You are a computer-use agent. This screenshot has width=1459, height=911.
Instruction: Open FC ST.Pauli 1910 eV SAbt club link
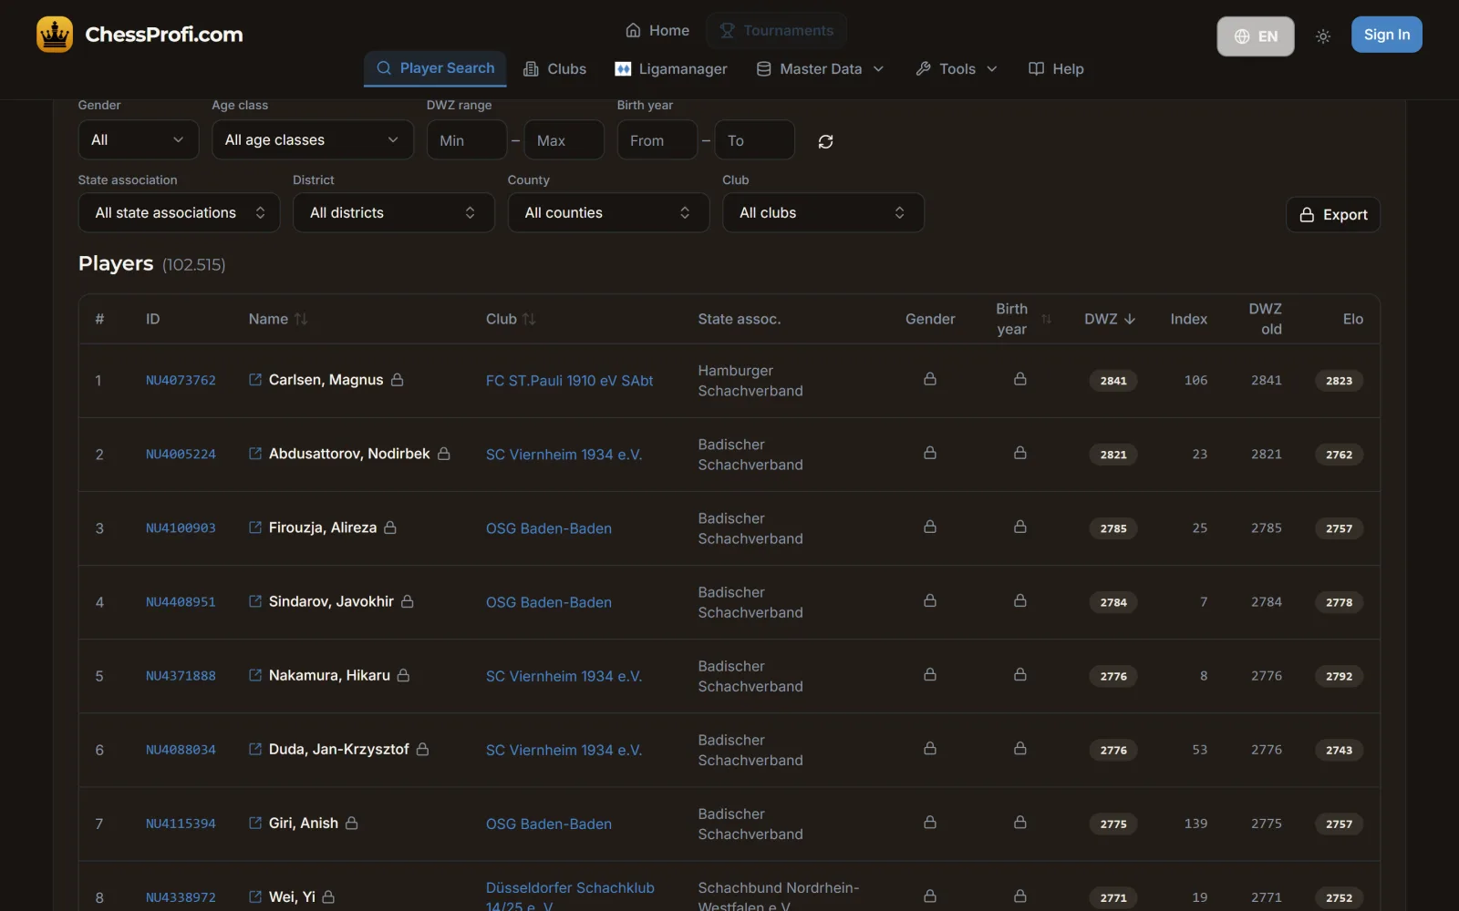tap(569, 381)
